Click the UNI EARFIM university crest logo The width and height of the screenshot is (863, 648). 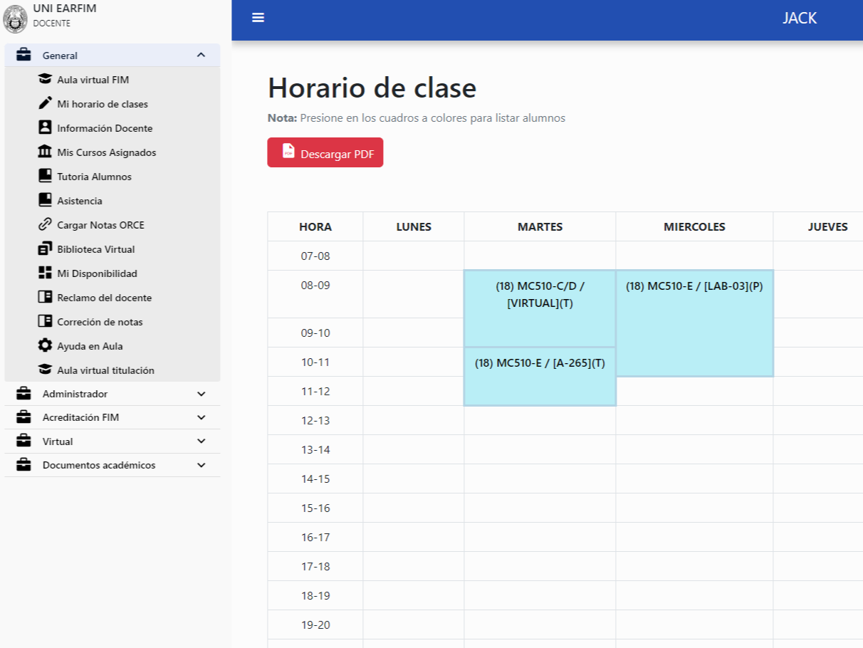15,17
